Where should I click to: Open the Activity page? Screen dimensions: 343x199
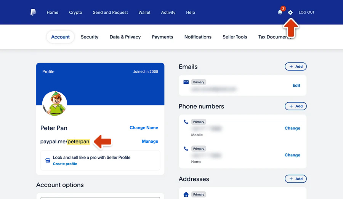[x=168, y=13]
